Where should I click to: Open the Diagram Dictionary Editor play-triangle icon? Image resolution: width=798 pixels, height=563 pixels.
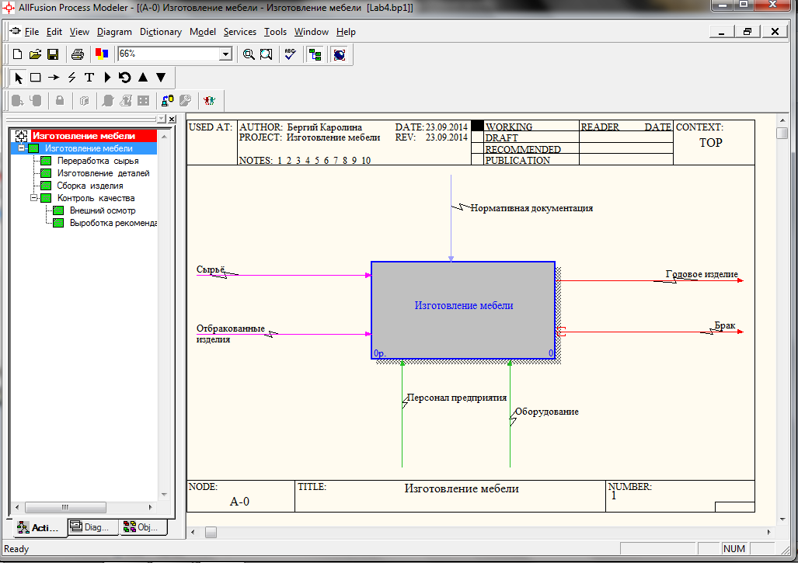107,78
